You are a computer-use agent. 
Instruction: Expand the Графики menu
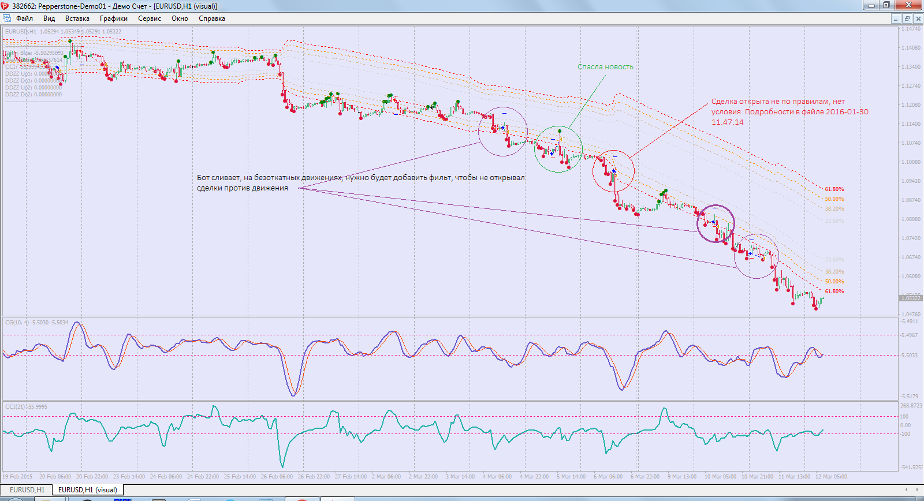point(114,18)
